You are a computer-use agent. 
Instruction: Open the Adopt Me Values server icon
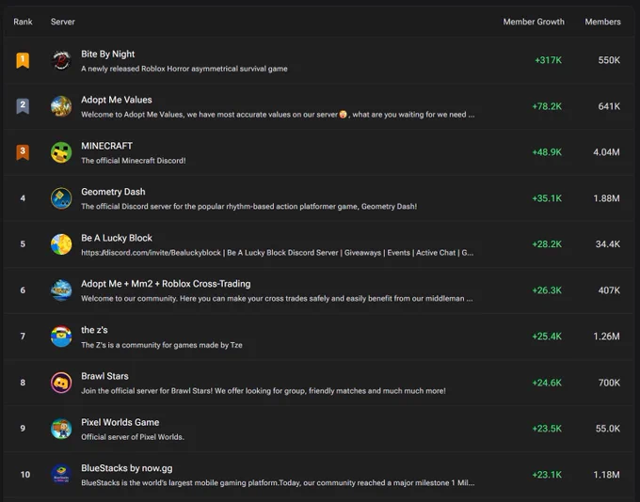click(x=61, y=106)
